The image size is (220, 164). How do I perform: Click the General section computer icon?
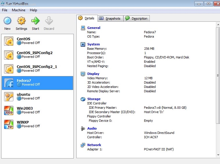click(x=83, y=28)
